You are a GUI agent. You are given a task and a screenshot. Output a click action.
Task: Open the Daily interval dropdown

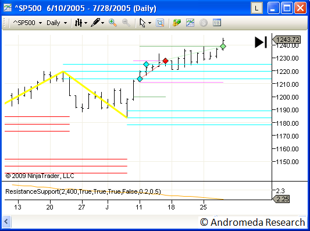[x=56, y=23]
